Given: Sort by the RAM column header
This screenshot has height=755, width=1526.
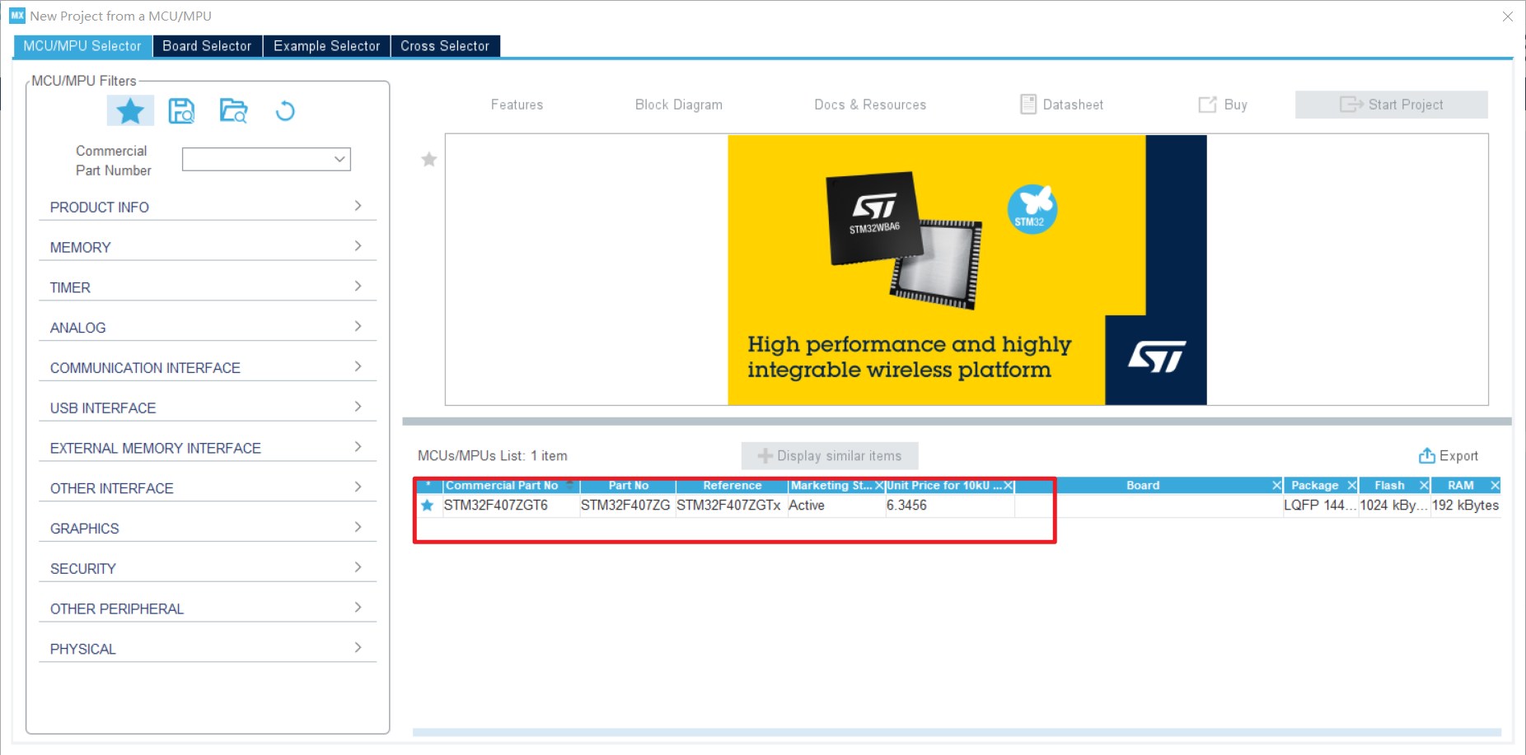Looking at the screenshot, I should [1460, 486].
